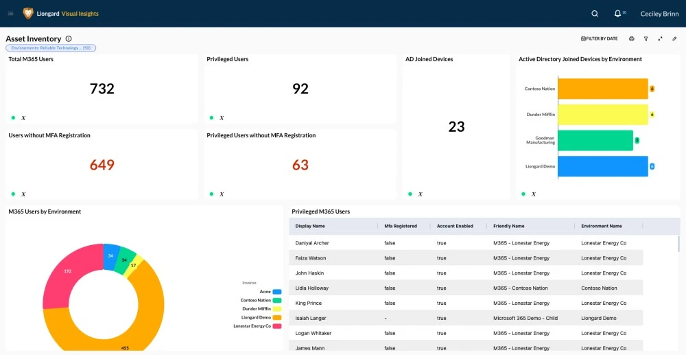Select the orange Contoso Nation bar
Viewport: 686px width, 355px height.
(x=603, y=89)
